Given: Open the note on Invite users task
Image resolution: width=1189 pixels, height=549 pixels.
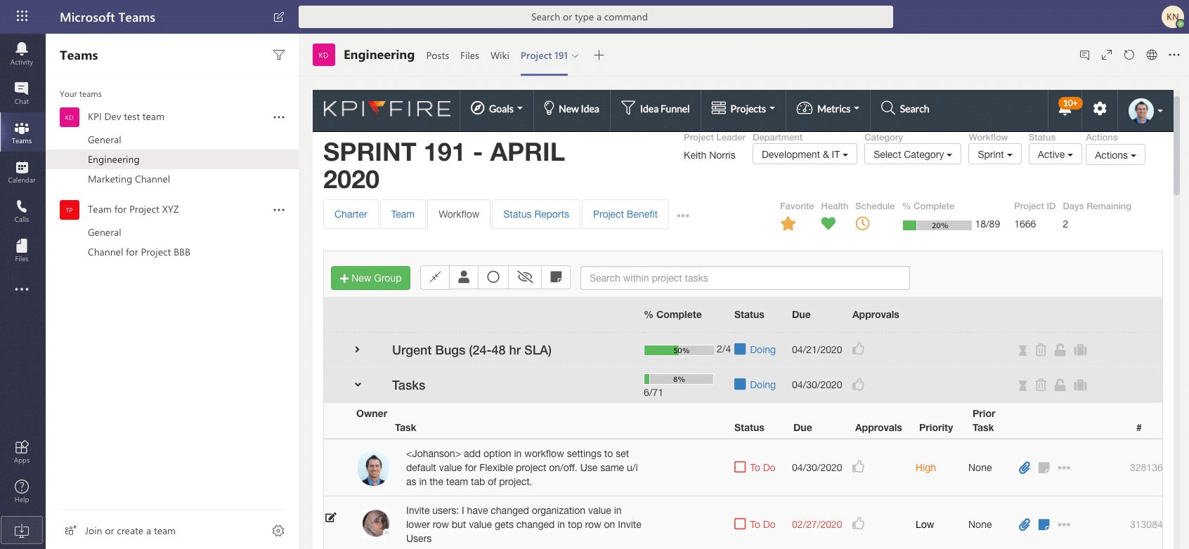Looking at the screenshot, I should pyautogui.click(x=1044, y=524).
